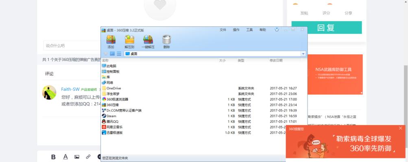408x162 pixels.
Task: Go up one folder with the up arrow
Action: (106, 53)
